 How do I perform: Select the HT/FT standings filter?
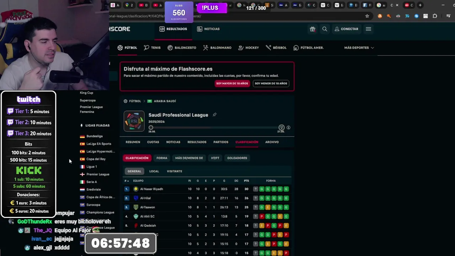click(215, 158)
